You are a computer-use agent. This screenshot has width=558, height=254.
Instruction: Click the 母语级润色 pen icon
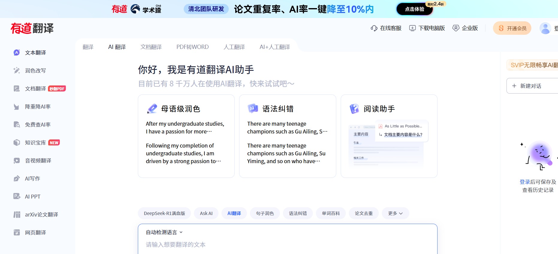pyautogui.click(x=152, y=109)
